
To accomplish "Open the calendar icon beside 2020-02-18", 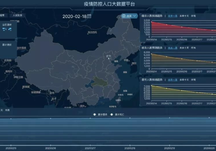I will click(89, 16).
